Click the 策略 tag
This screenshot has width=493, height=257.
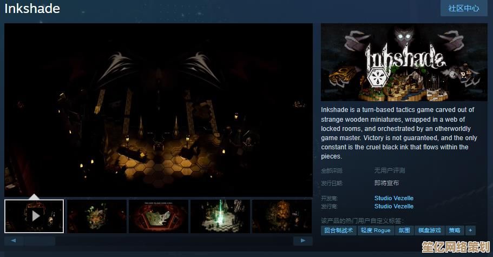(455, 230)
